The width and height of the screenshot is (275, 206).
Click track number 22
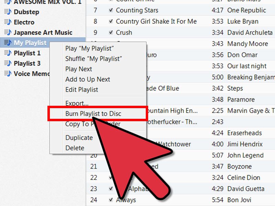(93, 178)
